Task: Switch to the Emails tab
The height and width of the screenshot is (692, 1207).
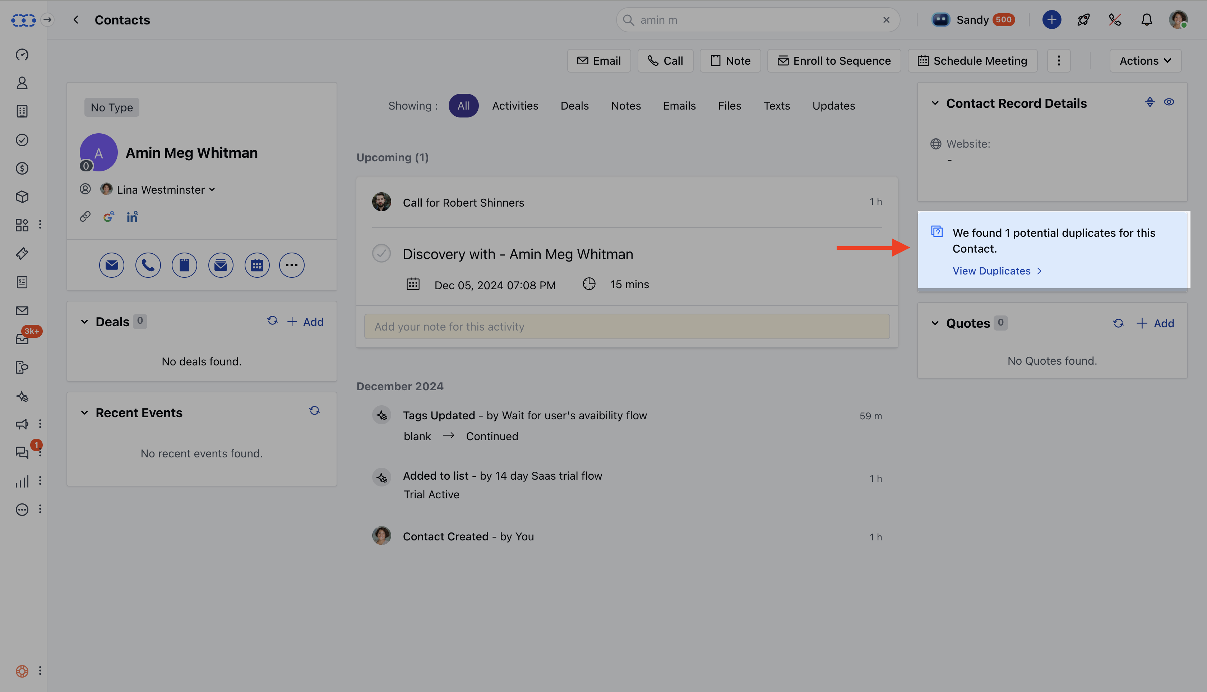Action: click(679, 106)
